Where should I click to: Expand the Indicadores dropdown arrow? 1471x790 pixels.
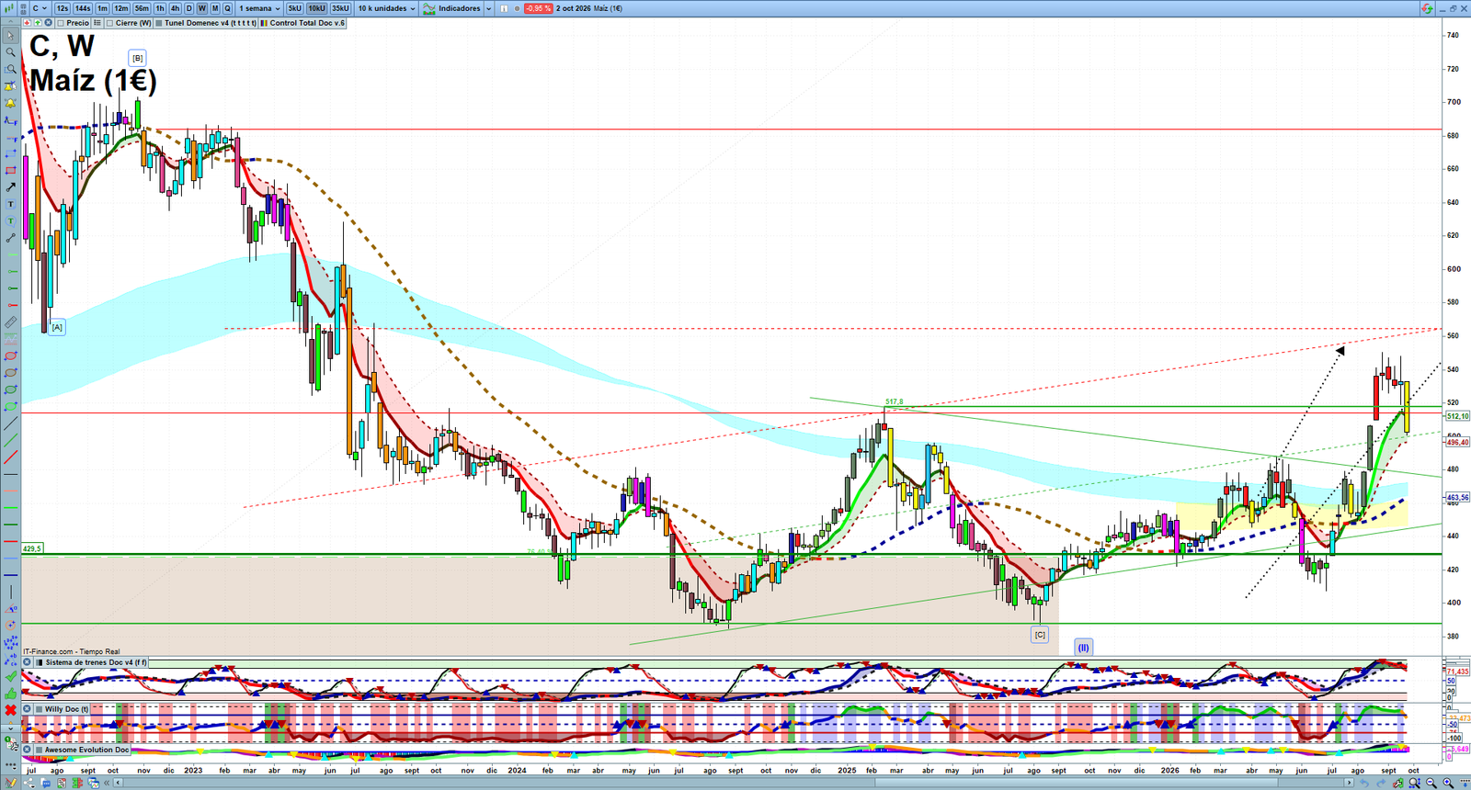489,8
